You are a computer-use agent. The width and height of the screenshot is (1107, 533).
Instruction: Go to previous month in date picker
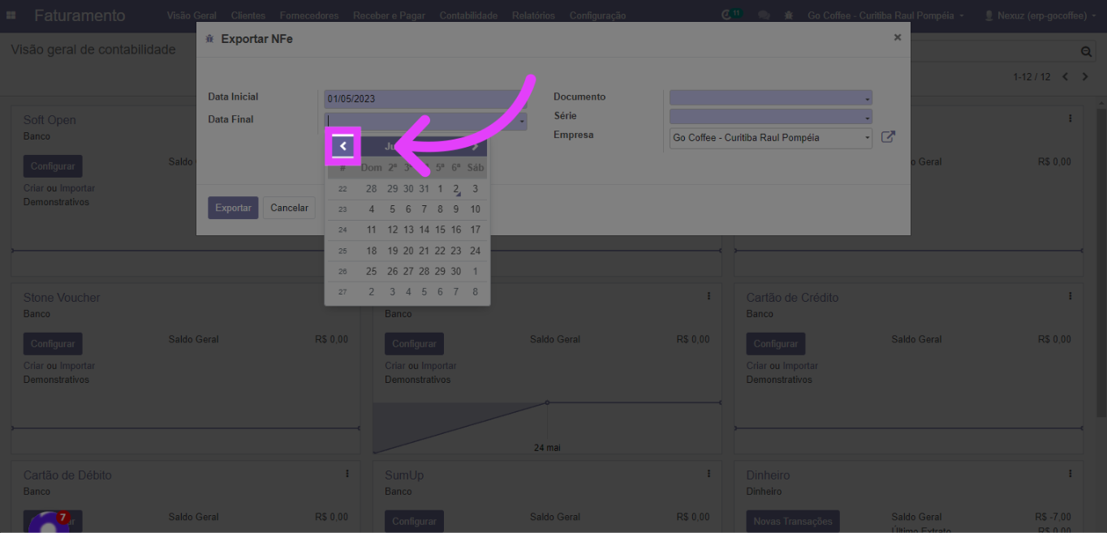coord(343,146)
